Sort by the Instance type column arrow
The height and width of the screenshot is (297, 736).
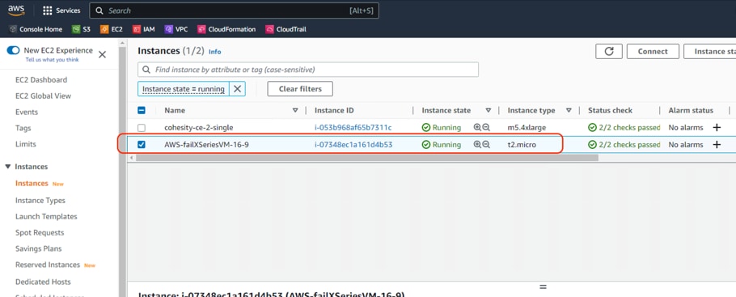(x=569, y=110)
